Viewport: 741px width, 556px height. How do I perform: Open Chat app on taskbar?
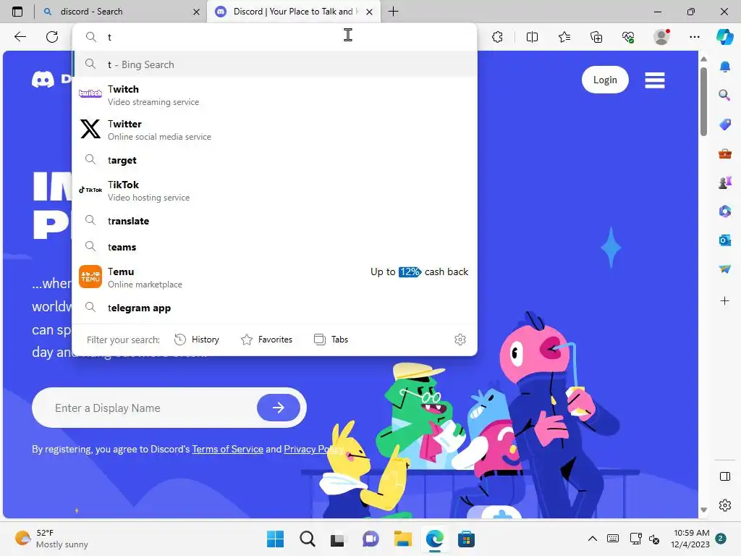pyautogui.click(x=370, y=539)
